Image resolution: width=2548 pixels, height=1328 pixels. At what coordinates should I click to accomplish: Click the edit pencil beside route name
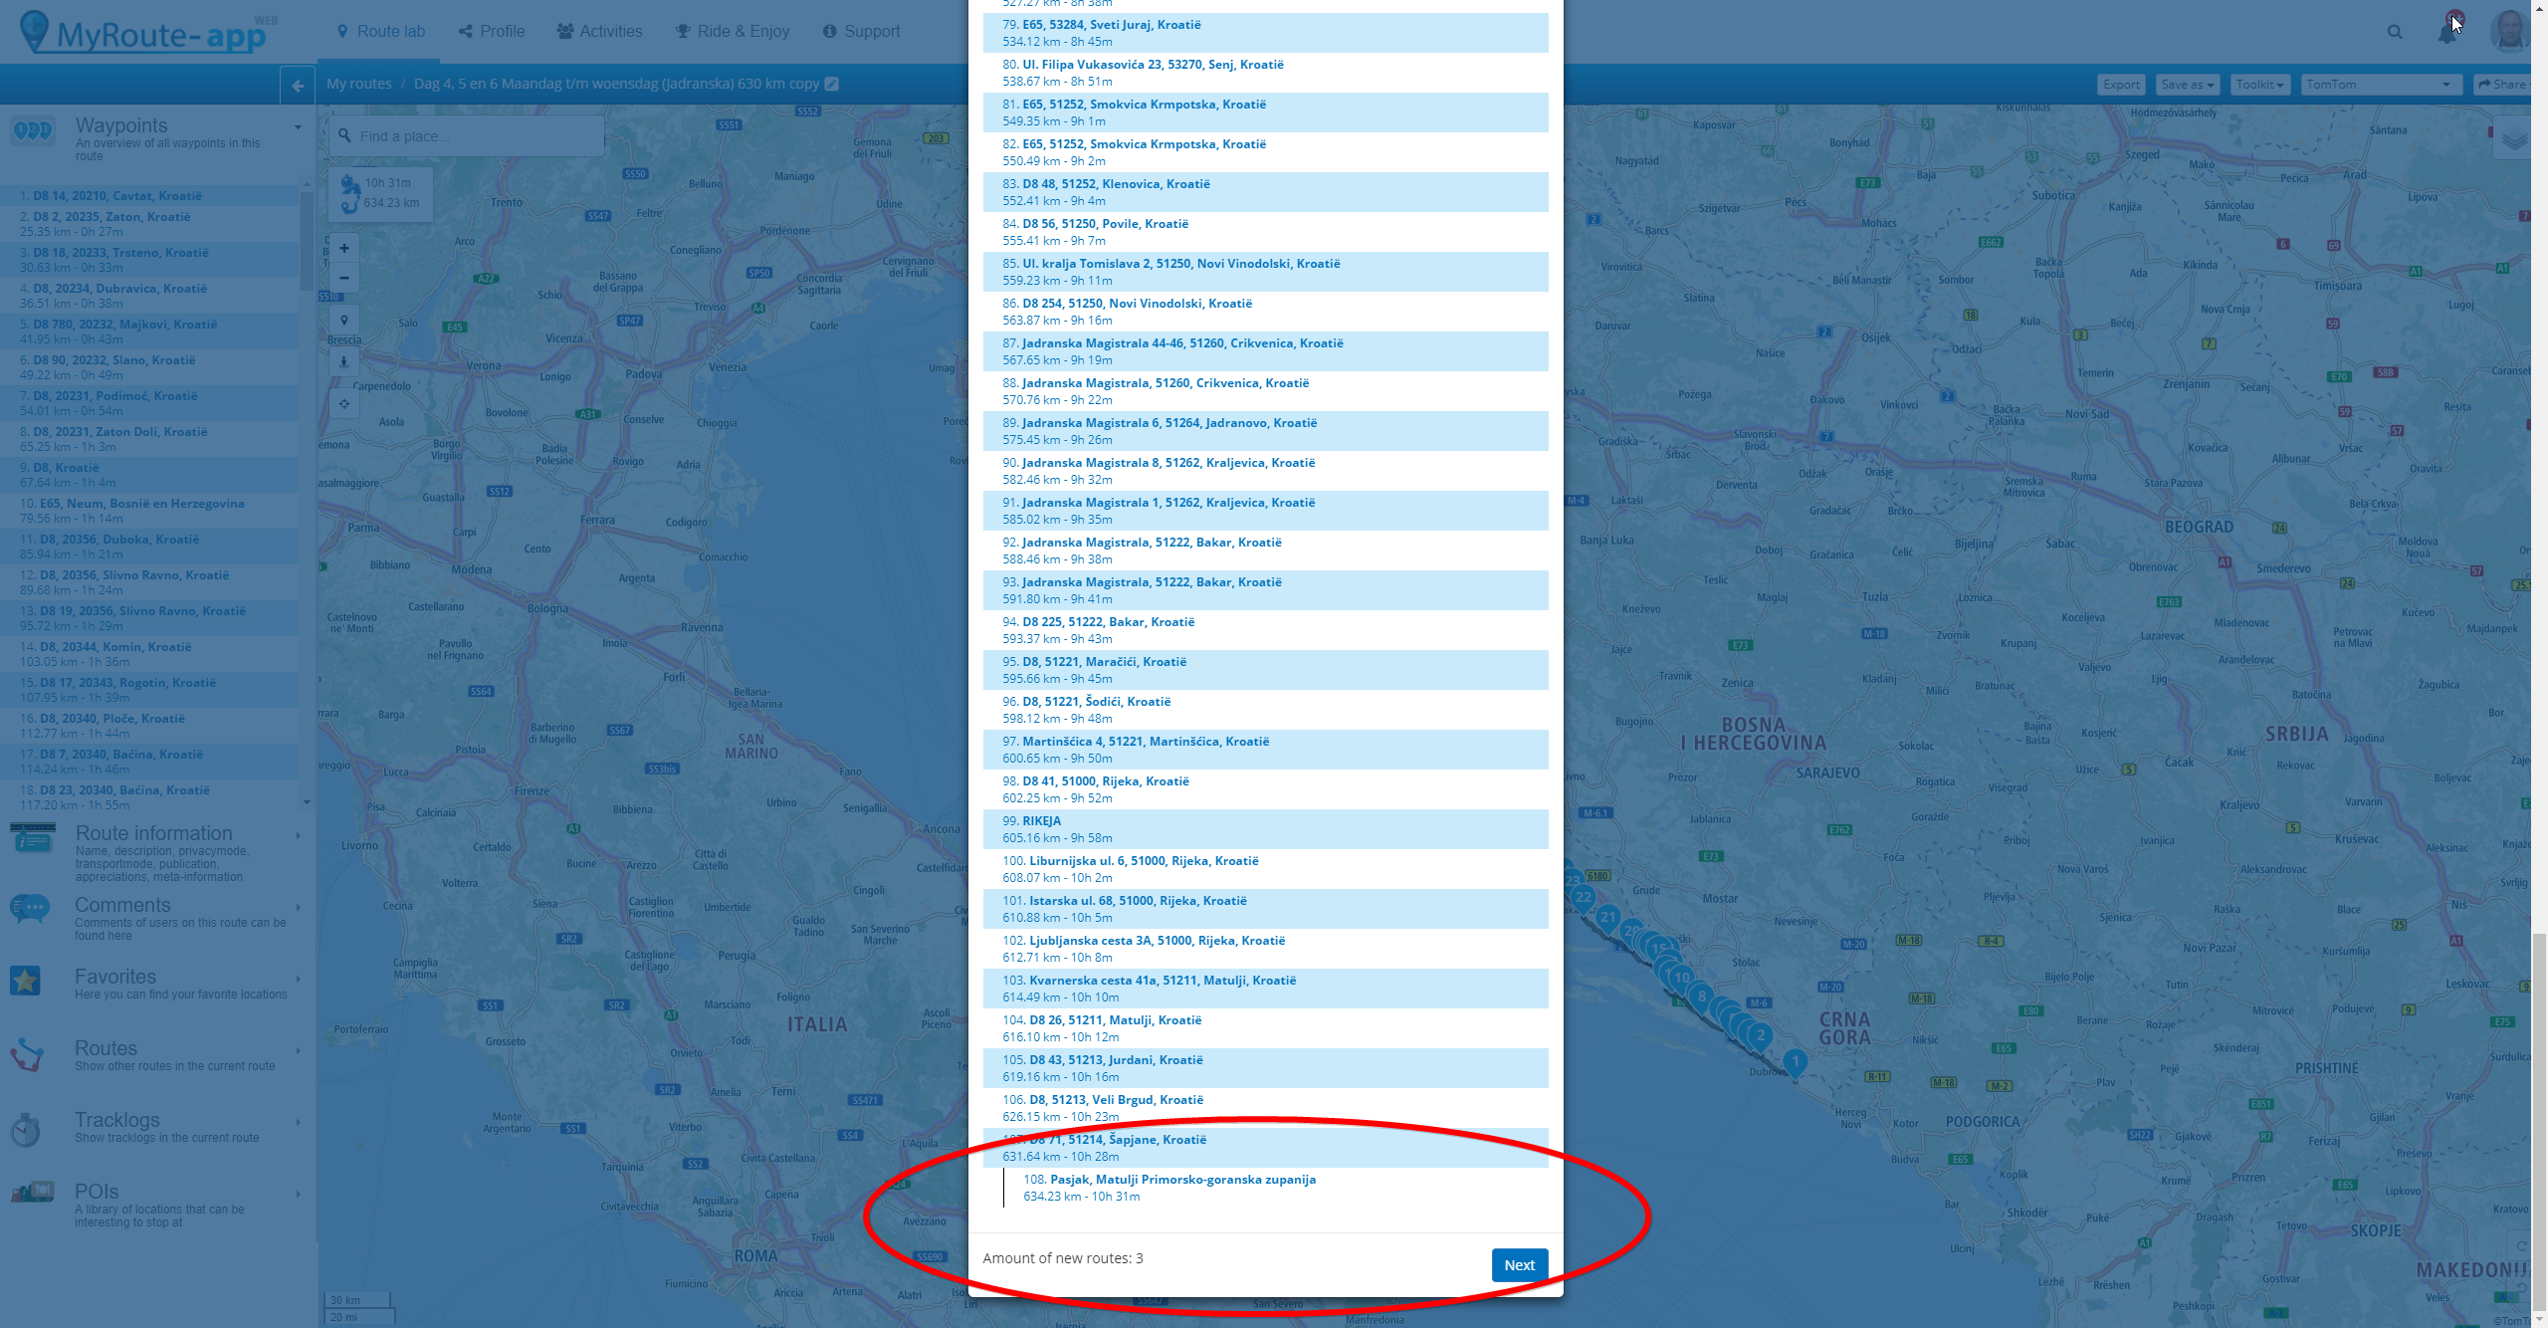click(x=832, y=84)
